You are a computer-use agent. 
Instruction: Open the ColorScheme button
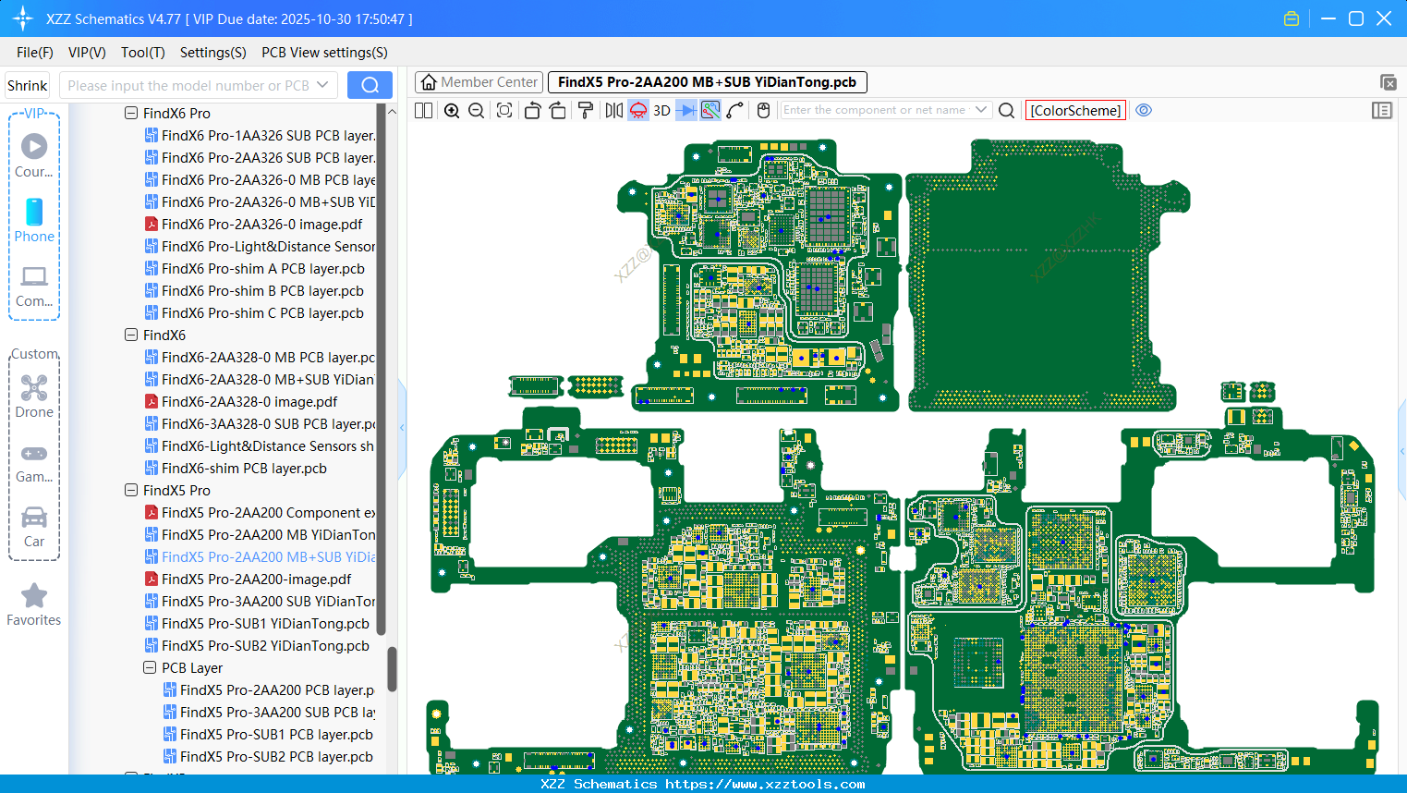click(1075, 110)
